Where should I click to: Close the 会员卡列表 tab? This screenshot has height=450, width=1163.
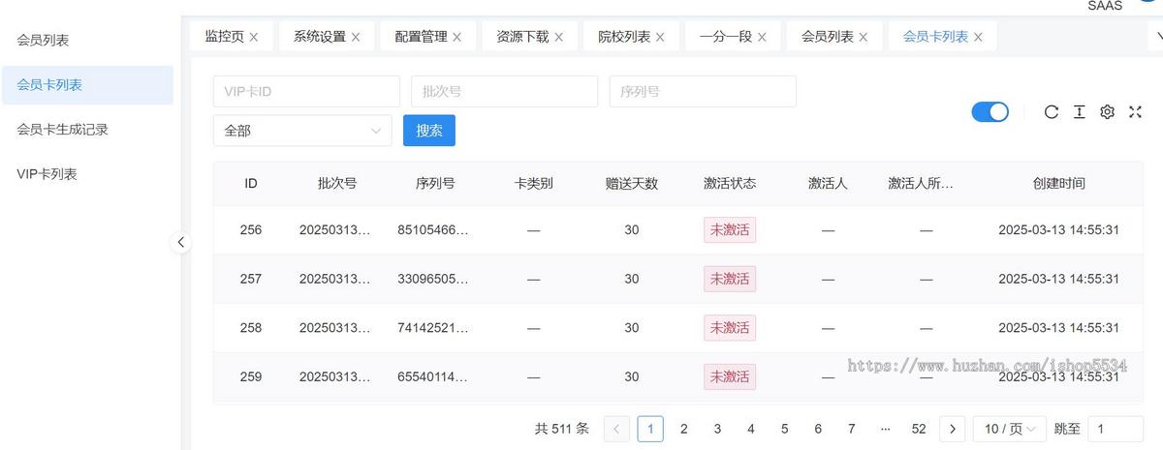978,37
